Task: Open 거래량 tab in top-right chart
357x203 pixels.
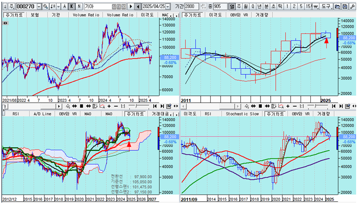Action: 262,15
